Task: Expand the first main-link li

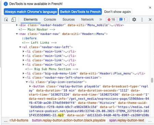Action: click(x=23, y=52)
